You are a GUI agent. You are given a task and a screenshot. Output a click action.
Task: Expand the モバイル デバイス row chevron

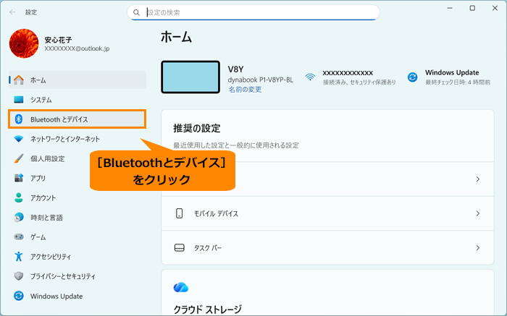[x=477, y=213]
